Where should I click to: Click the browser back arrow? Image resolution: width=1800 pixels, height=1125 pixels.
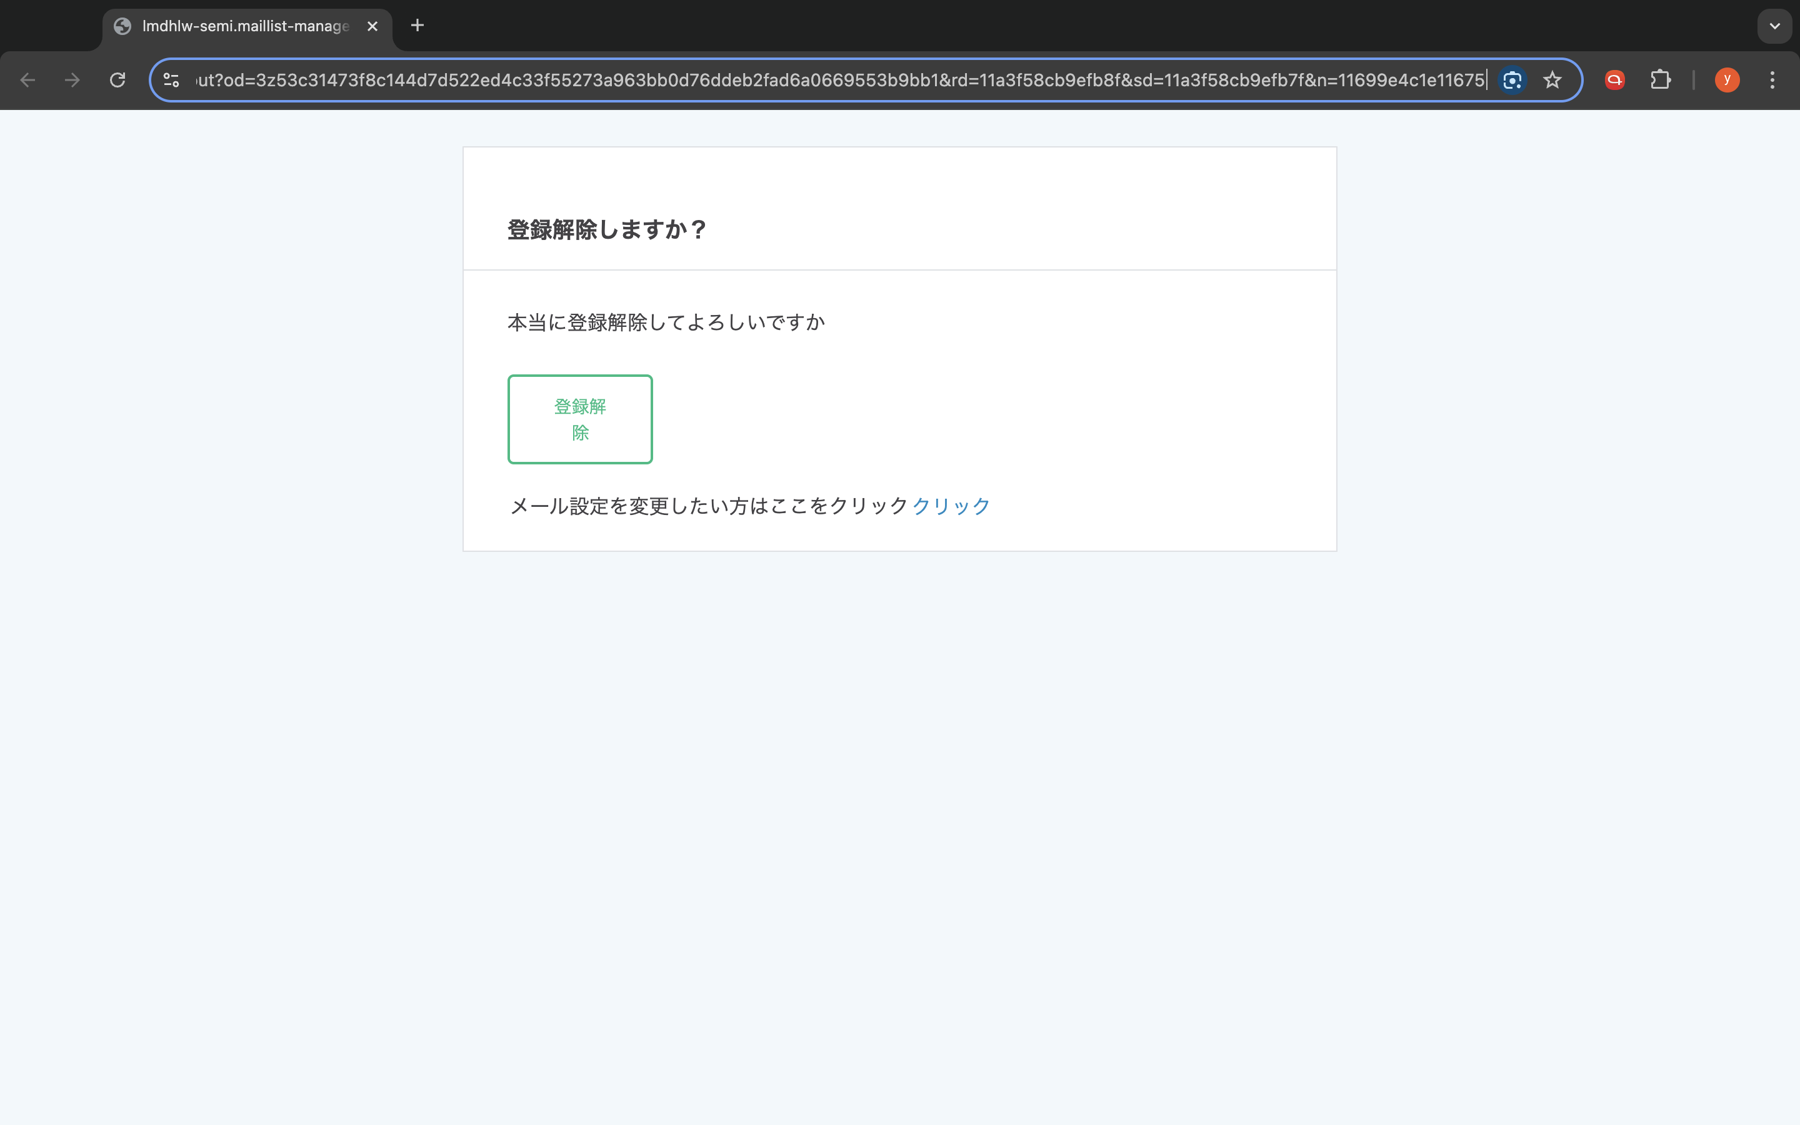click(27, 81)
